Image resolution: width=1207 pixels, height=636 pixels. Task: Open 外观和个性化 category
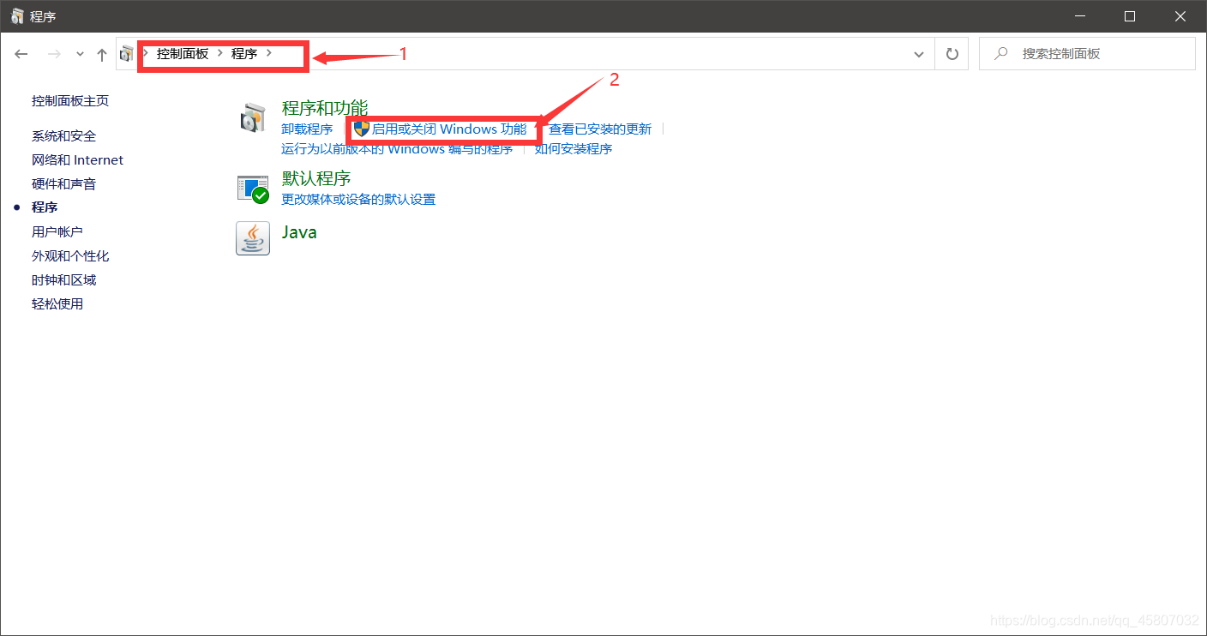(x=70, y=255)
